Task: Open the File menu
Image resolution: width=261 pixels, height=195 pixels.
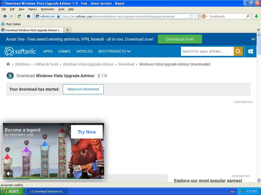Action: [x=4, y=9]
